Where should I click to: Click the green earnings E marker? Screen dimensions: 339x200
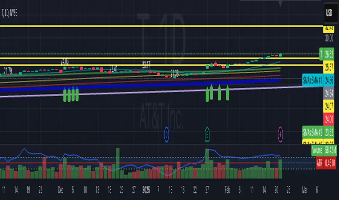tap(207, 135)
